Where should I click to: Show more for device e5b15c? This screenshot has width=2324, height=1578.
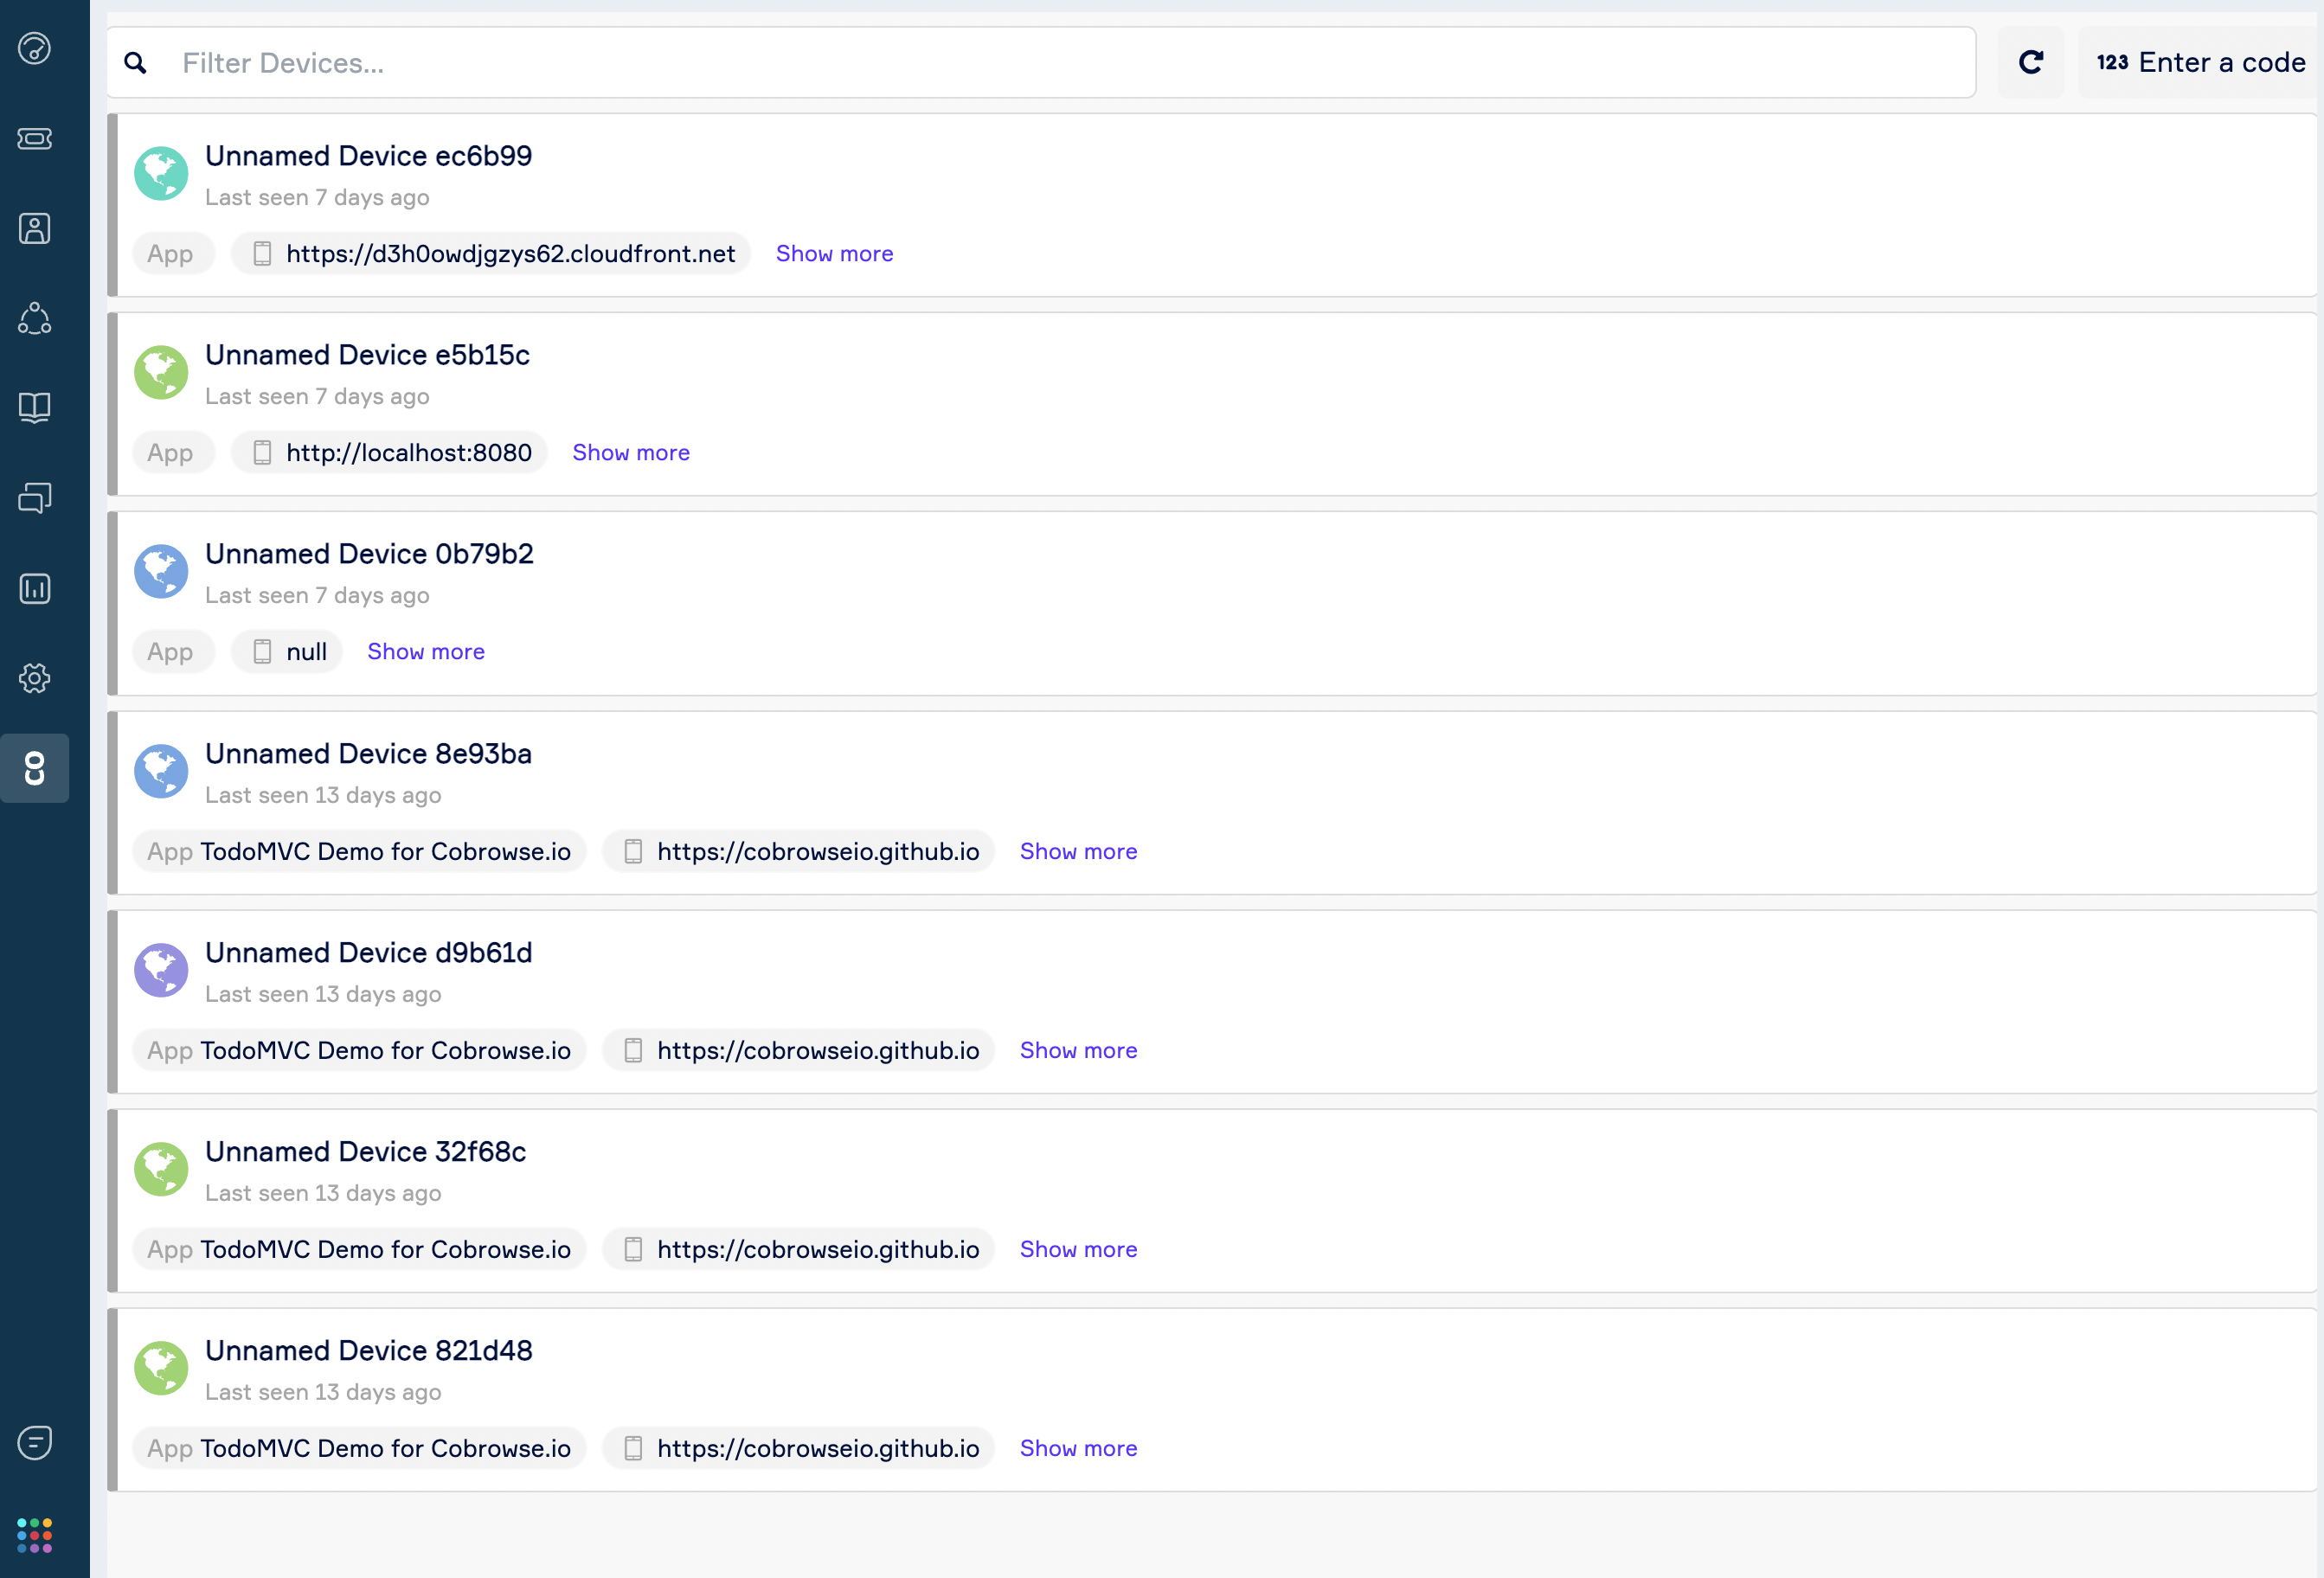[x=631, y=452]
